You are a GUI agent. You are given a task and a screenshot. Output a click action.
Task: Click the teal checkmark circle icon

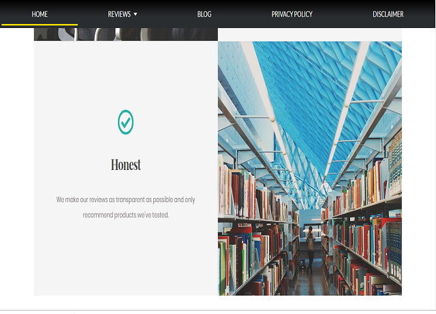(125, 122)
